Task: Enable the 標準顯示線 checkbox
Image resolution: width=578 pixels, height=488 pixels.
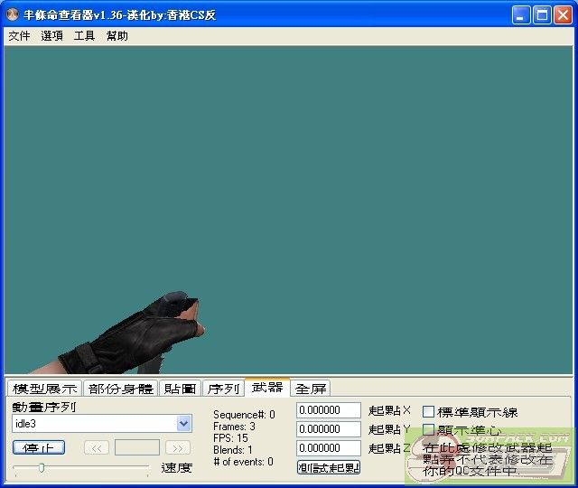Action: tap(428, 412)
